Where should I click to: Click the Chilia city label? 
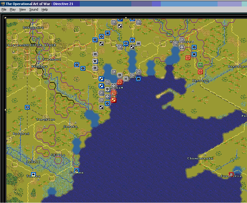coord(58,155)
